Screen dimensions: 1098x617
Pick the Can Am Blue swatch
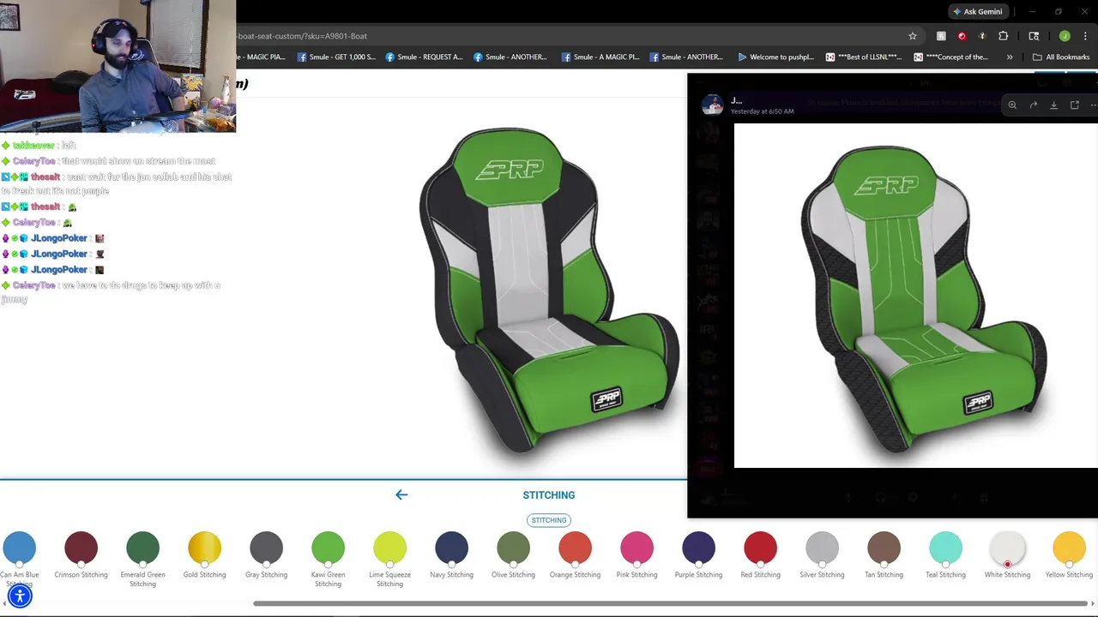click(x=19, y=548)
